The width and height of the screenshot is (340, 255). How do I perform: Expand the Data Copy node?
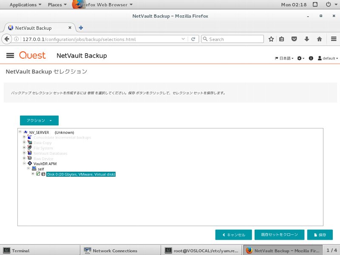tap(24, 142)
